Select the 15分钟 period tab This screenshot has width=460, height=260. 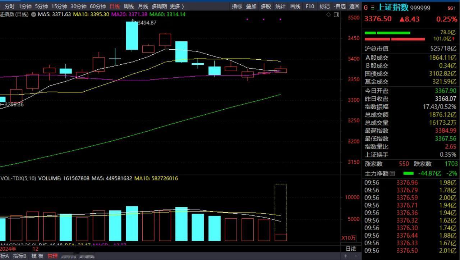[x=59, y=6]
